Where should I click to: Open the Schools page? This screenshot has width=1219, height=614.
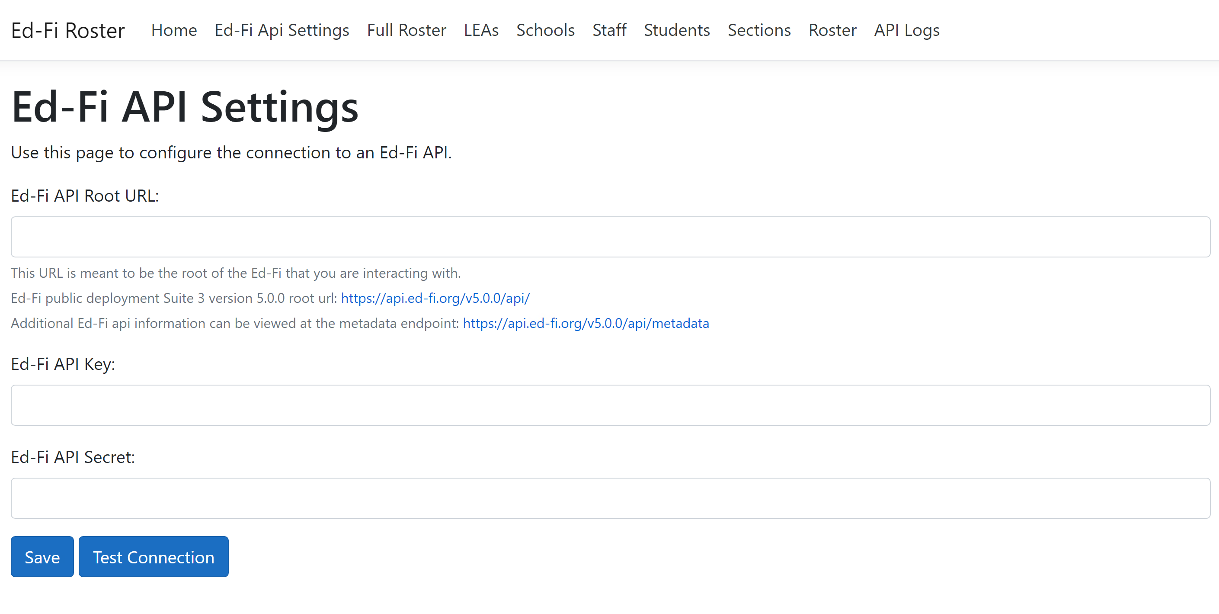[x=545, y=30]
